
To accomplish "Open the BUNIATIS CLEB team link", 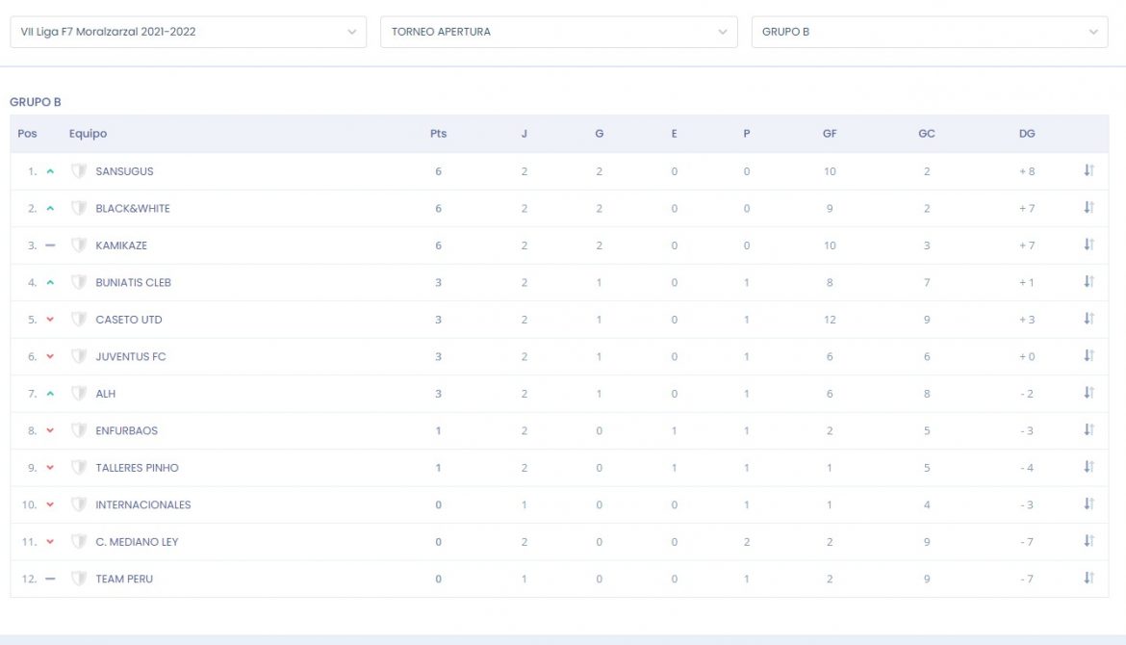I will pos(133,282).
